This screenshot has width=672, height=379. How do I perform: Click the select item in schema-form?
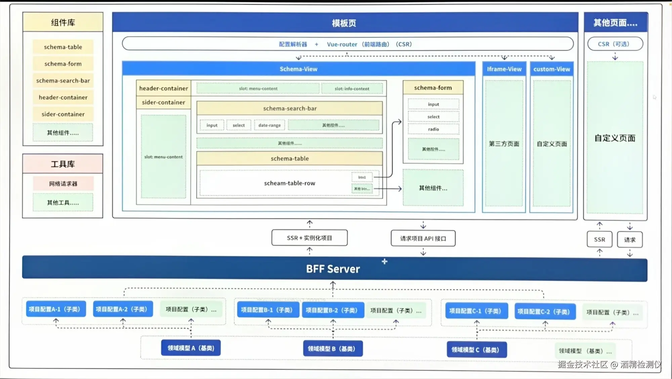pyautogui.click(x=433, y=117)
